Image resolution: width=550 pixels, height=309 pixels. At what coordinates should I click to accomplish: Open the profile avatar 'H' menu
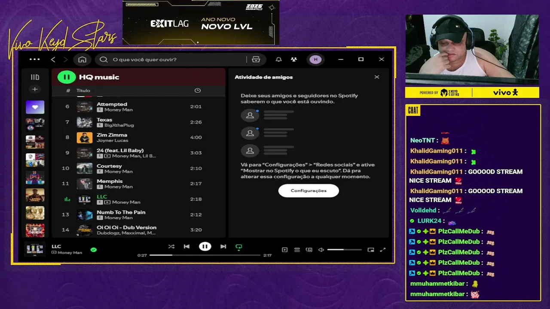click(315, 60)
